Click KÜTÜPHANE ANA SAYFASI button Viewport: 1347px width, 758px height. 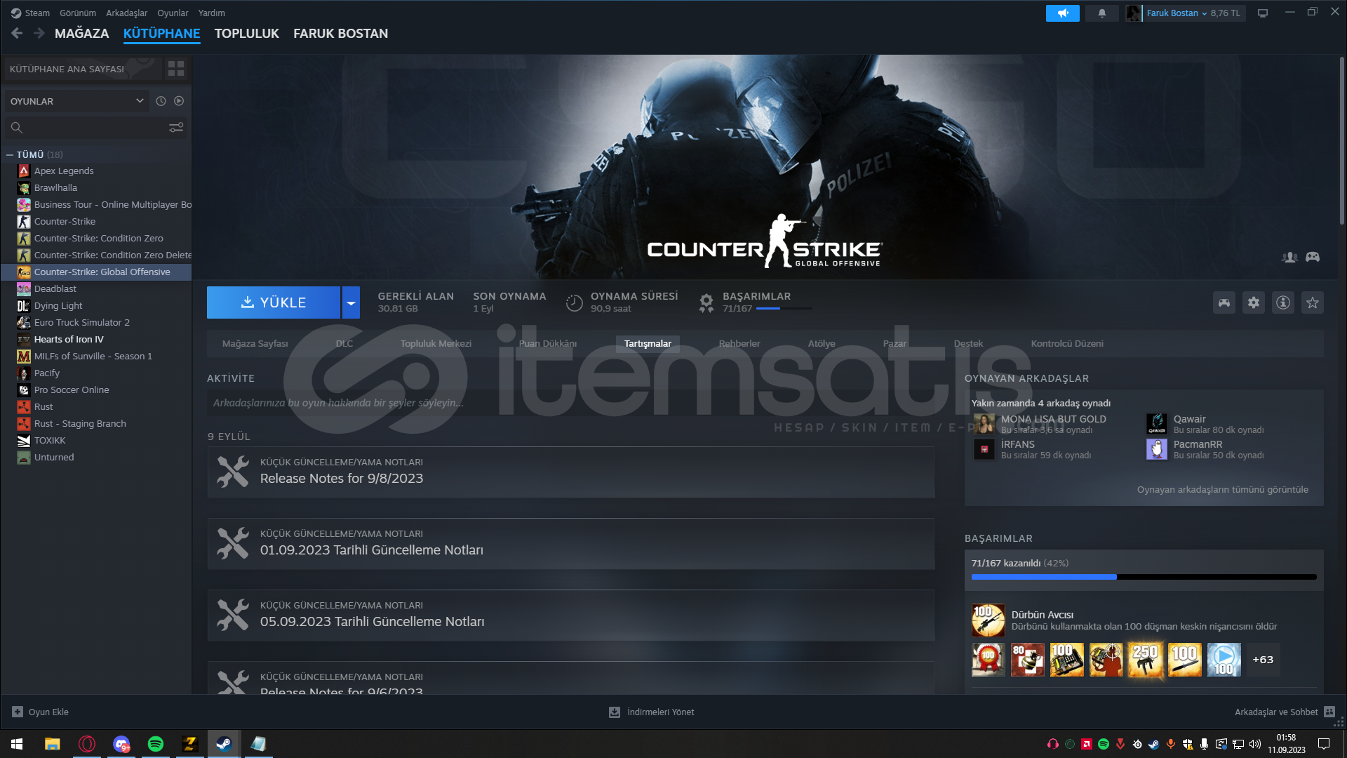(83, 69)
